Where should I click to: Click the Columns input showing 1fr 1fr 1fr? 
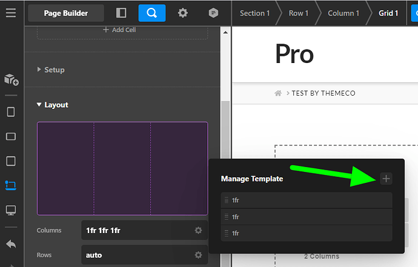click(136, 230)
